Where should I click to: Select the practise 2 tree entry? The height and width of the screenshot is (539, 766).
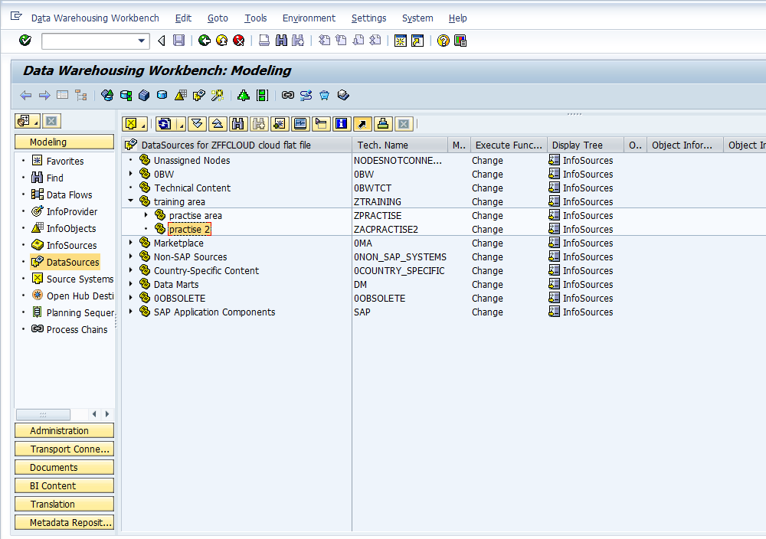tap(189, 229)
